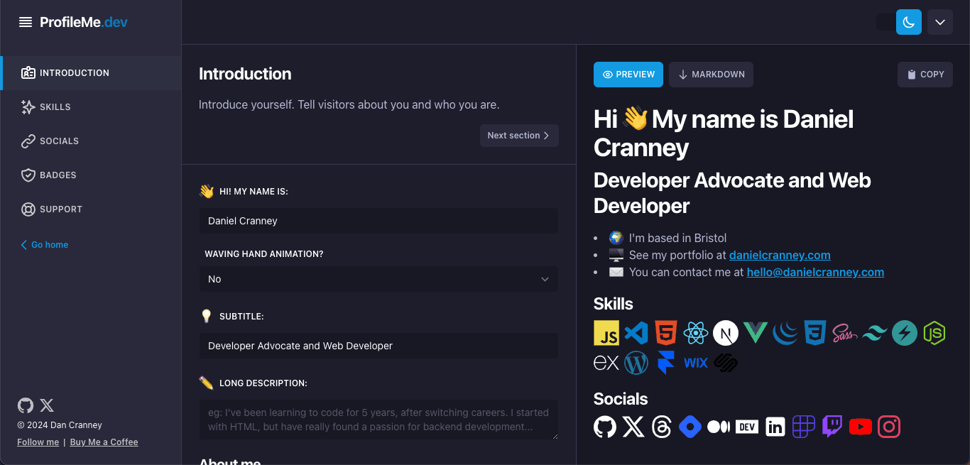This screenshot has width=970, height=465.
Task: Click inside the Long Description text area
Action: [378, 419]
